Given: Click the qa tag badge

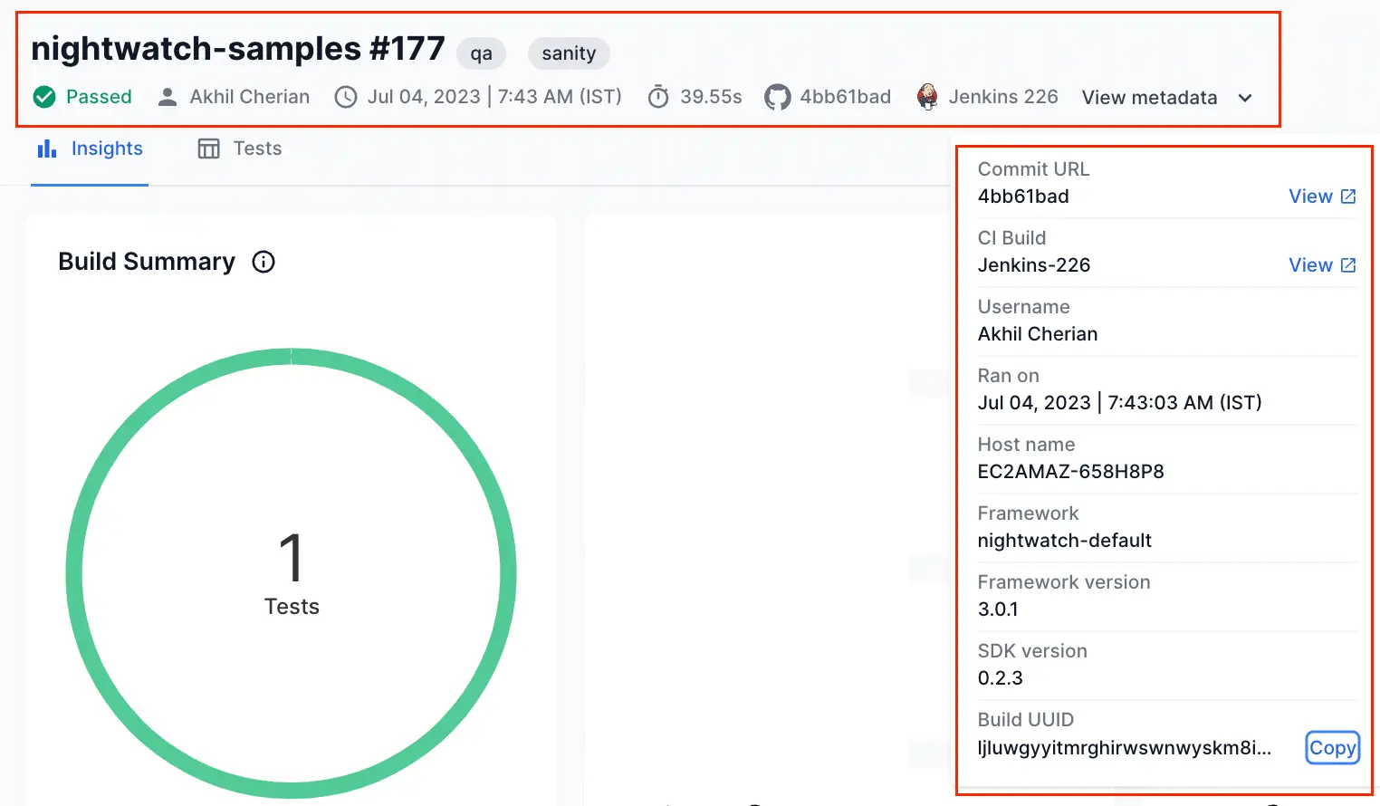Looking at the screenshot, I should pos(481,53).
